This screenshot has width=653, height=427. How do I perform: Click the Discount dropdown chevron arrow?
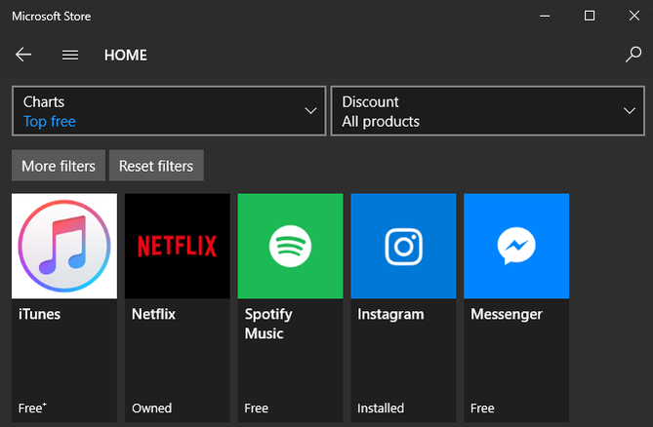click(x=630, y=111)
